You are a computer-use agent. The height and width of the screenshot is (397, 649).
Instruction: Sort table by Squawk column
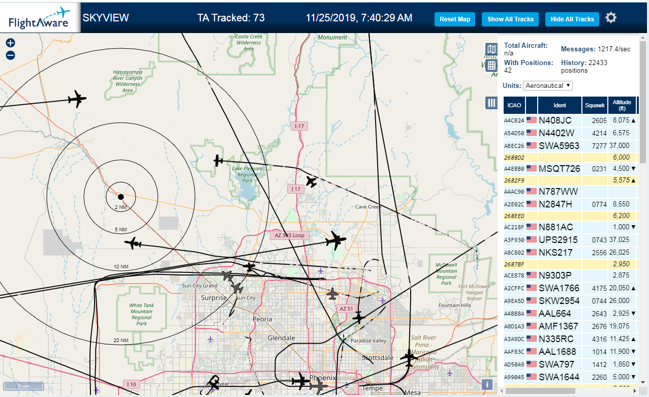tap(595, 105)
